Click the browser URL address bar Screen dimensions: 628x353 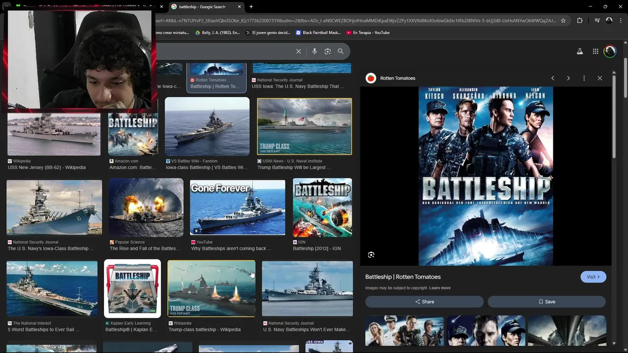(x=356, y=21)
